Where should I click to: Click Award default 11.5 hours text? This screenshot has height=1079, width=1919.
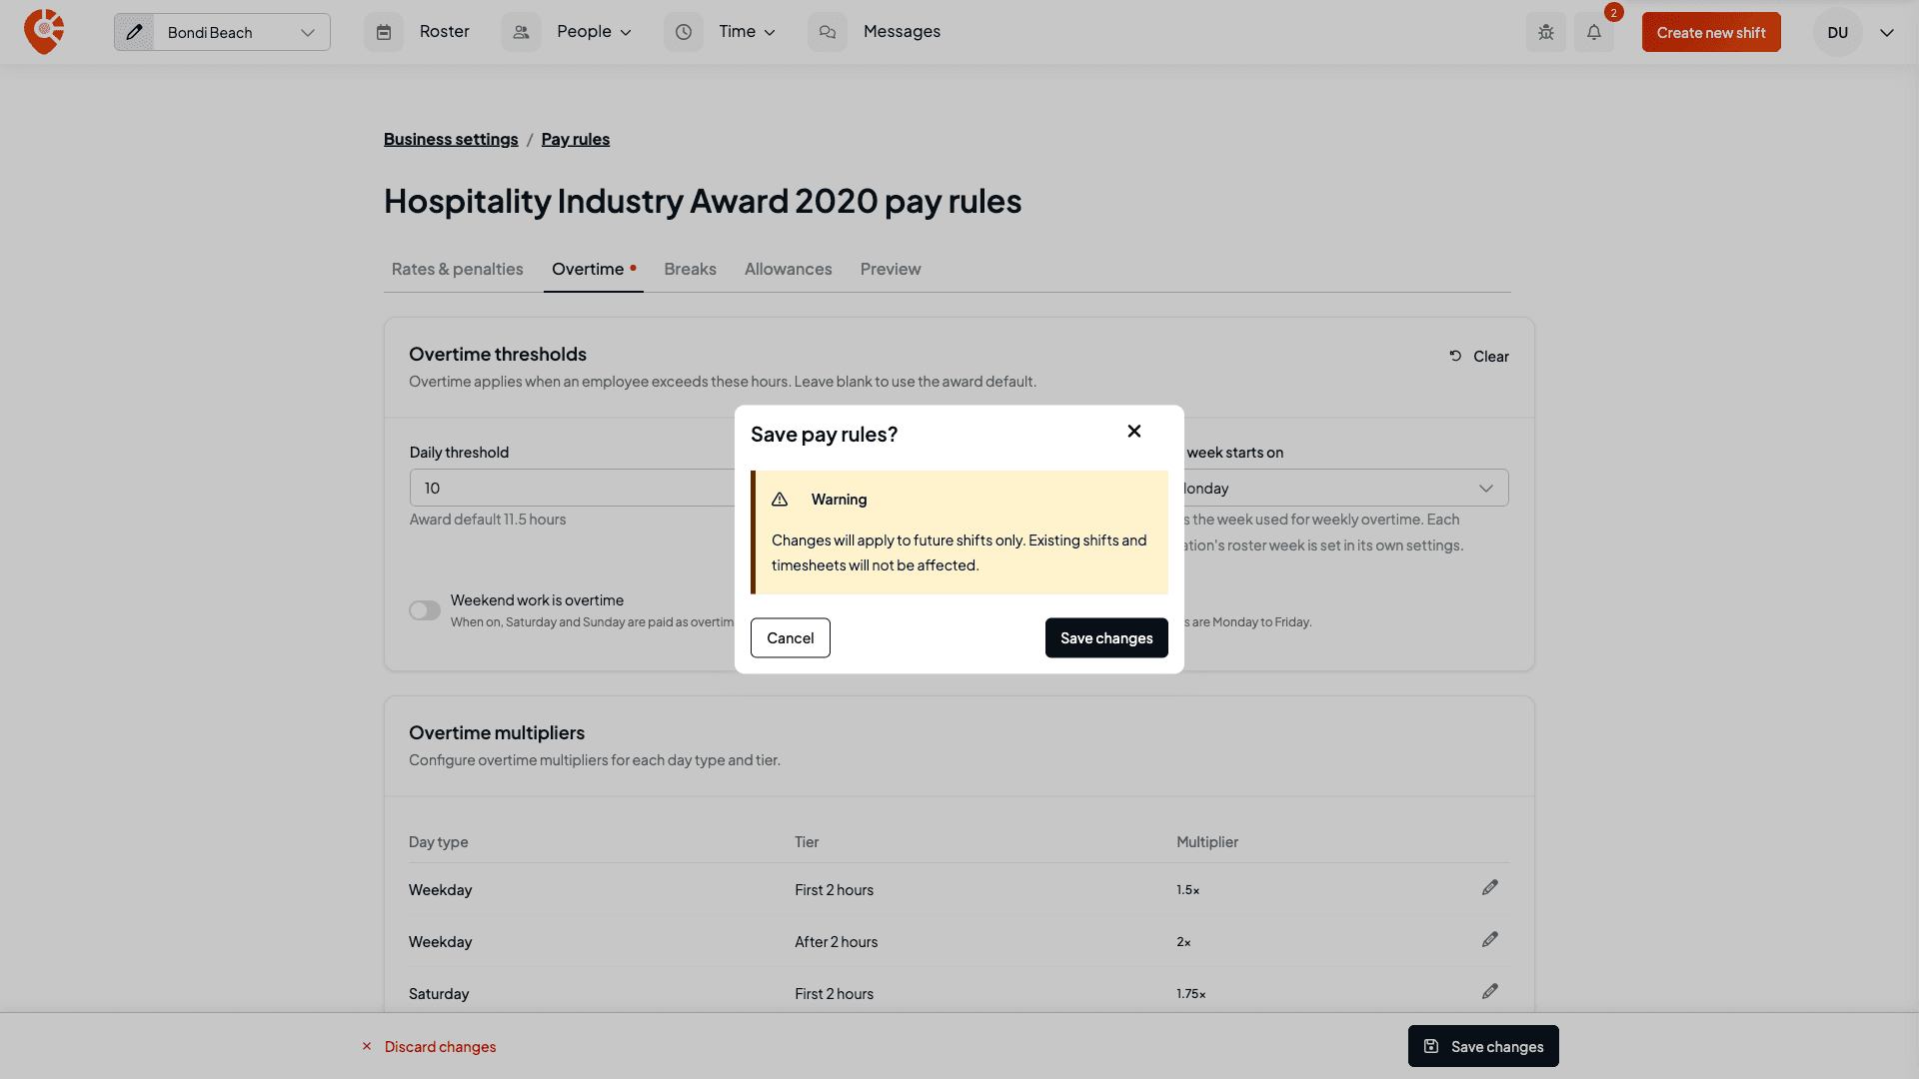pos(488,519)
